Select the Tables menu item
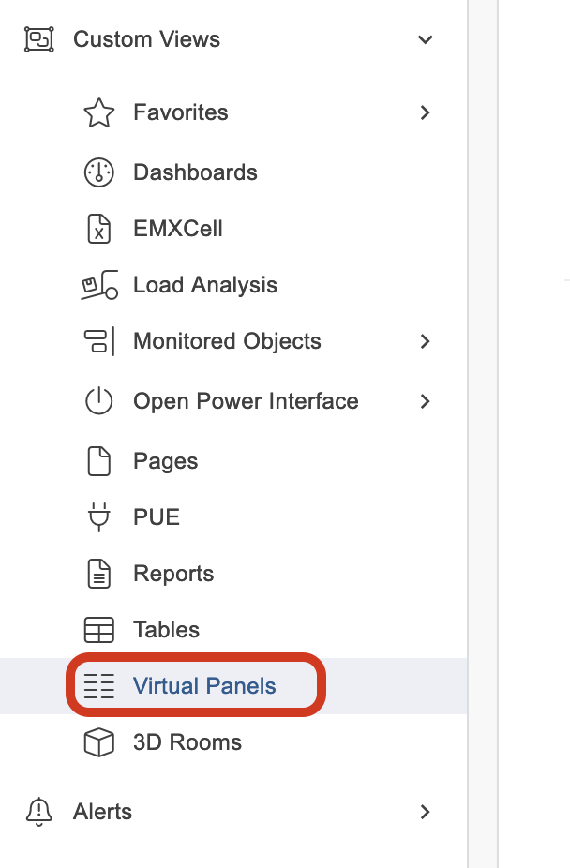Image resolution: width=570 pixels, height=868 pixels. pos(166,630)
